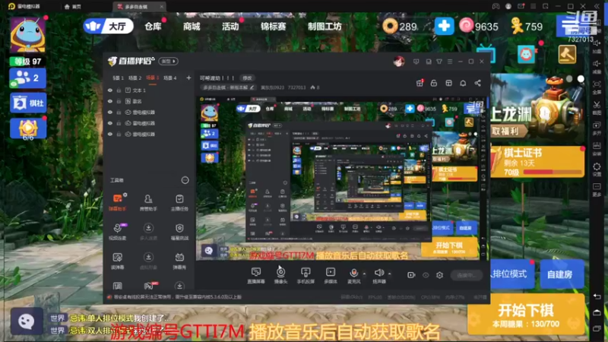Click the player avatar in the game
608x342 pixels.
[28, 34]
